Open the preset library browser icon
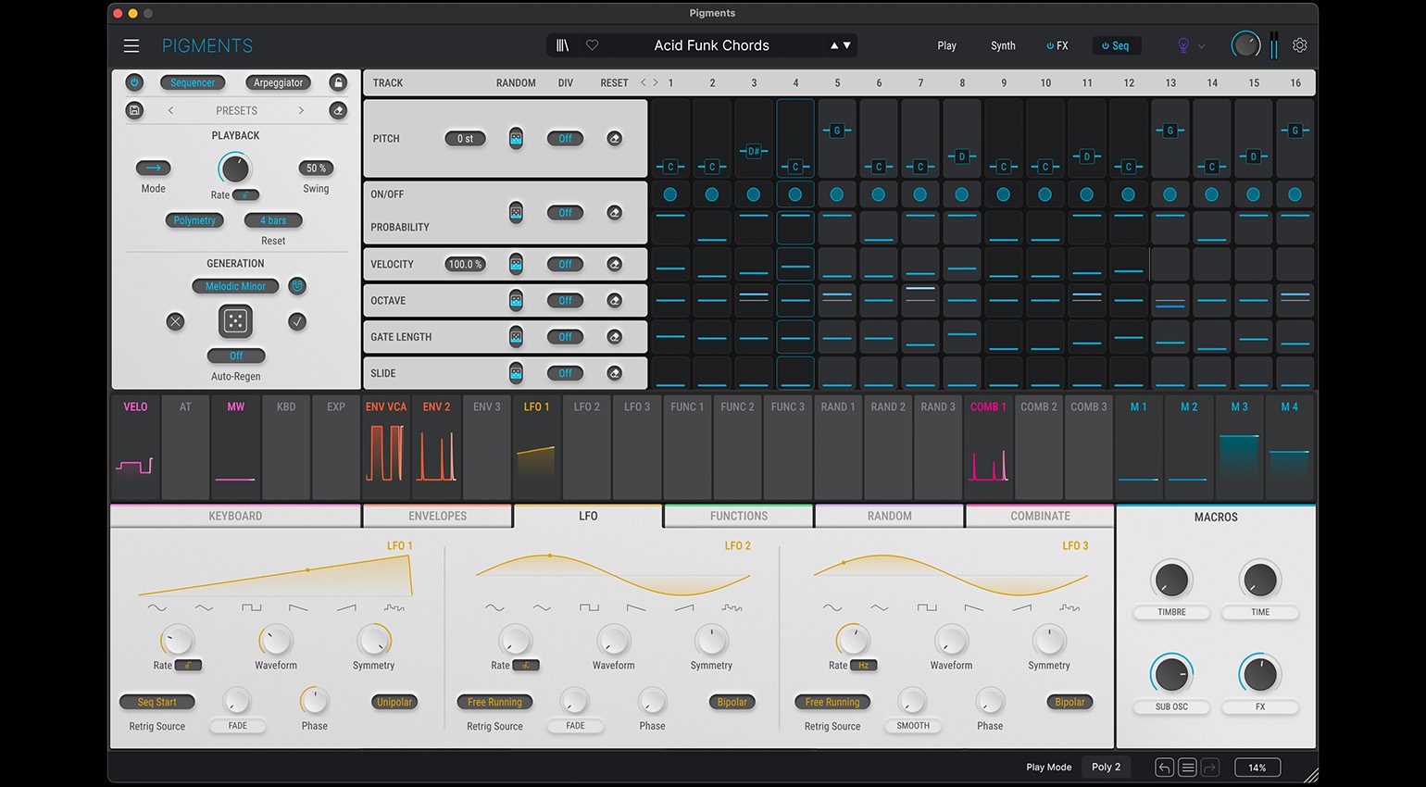1426x787 pixels. 562,44
